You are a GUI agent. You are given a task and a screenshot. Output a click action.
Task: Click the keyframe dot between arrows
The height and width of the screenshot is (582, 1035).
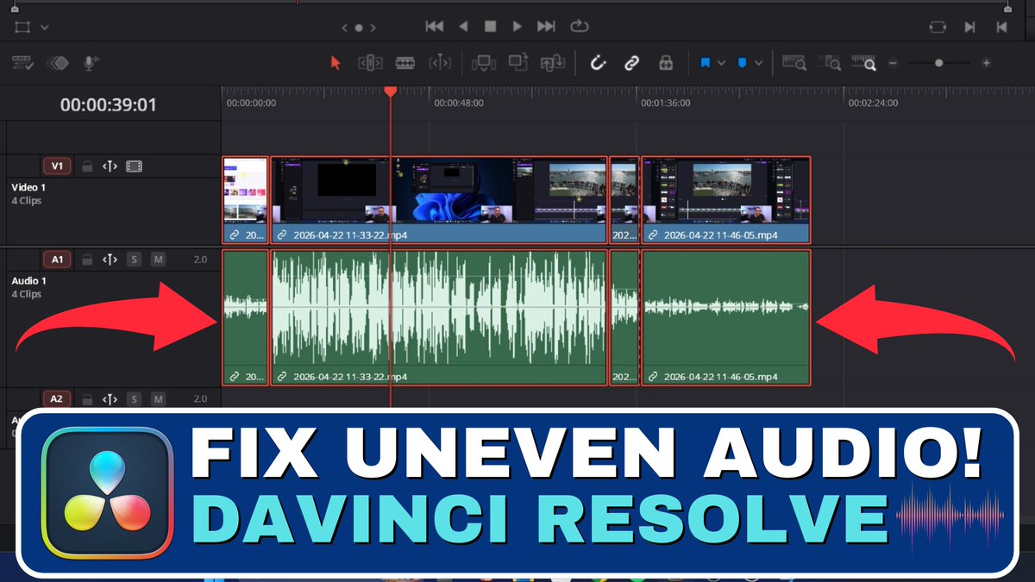359,28
